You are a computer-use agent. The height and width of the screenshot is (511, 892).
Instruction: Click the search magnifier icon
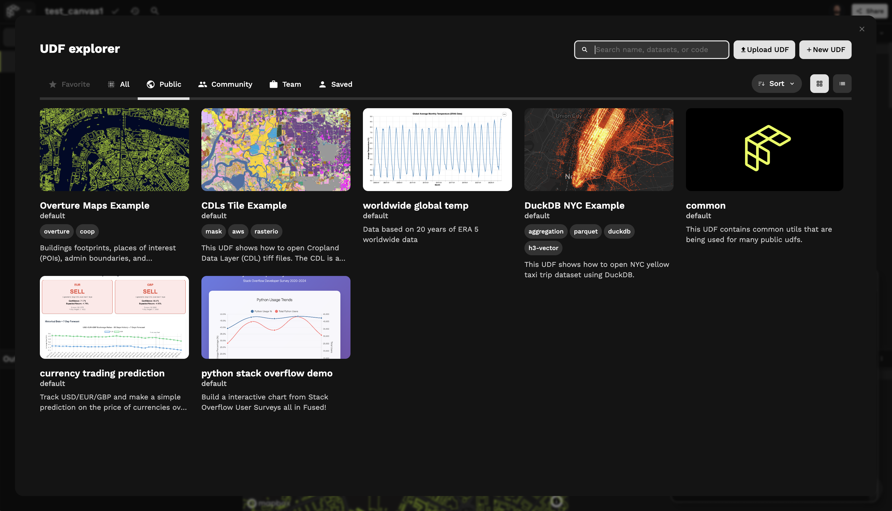tap(584, 49)
